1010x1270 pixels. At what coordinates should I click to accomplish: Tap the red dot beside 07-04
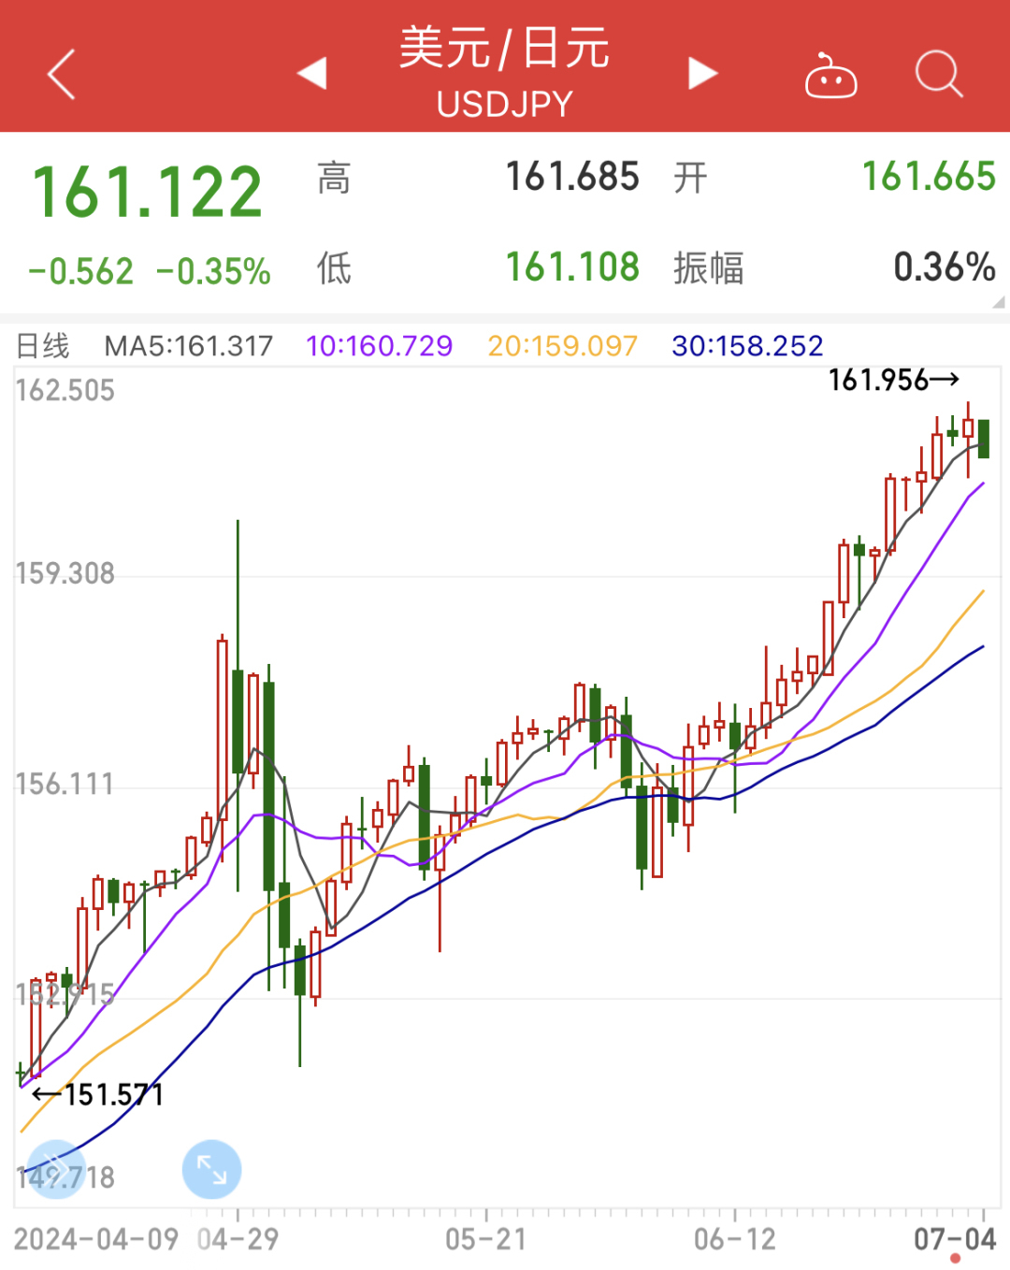point(955,1259)
